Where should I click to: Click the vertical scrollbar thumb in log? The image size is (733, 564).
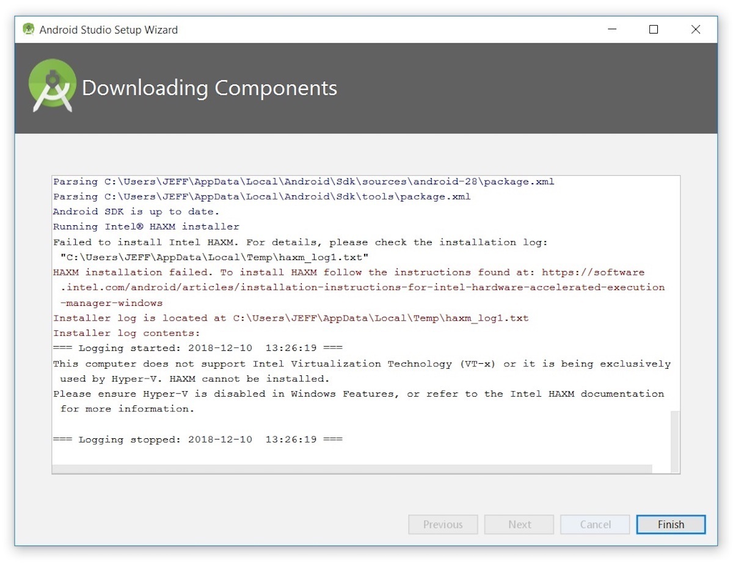(x=674, y=439)
